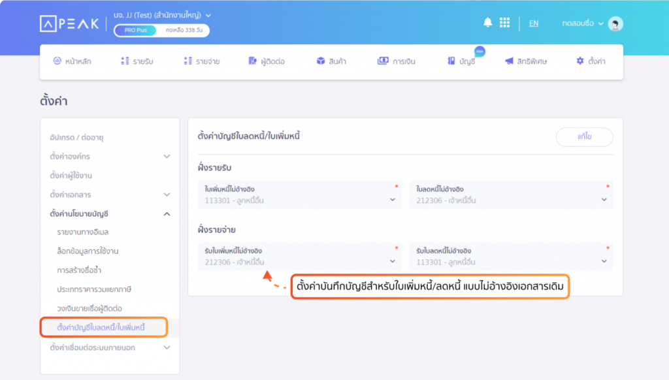Image resolution: width=669 pixels, height=380 pixels.
Task: Open รับใบลดหนี้ไม่อ้างอิง account dropdown
Action: click(511, 257)
